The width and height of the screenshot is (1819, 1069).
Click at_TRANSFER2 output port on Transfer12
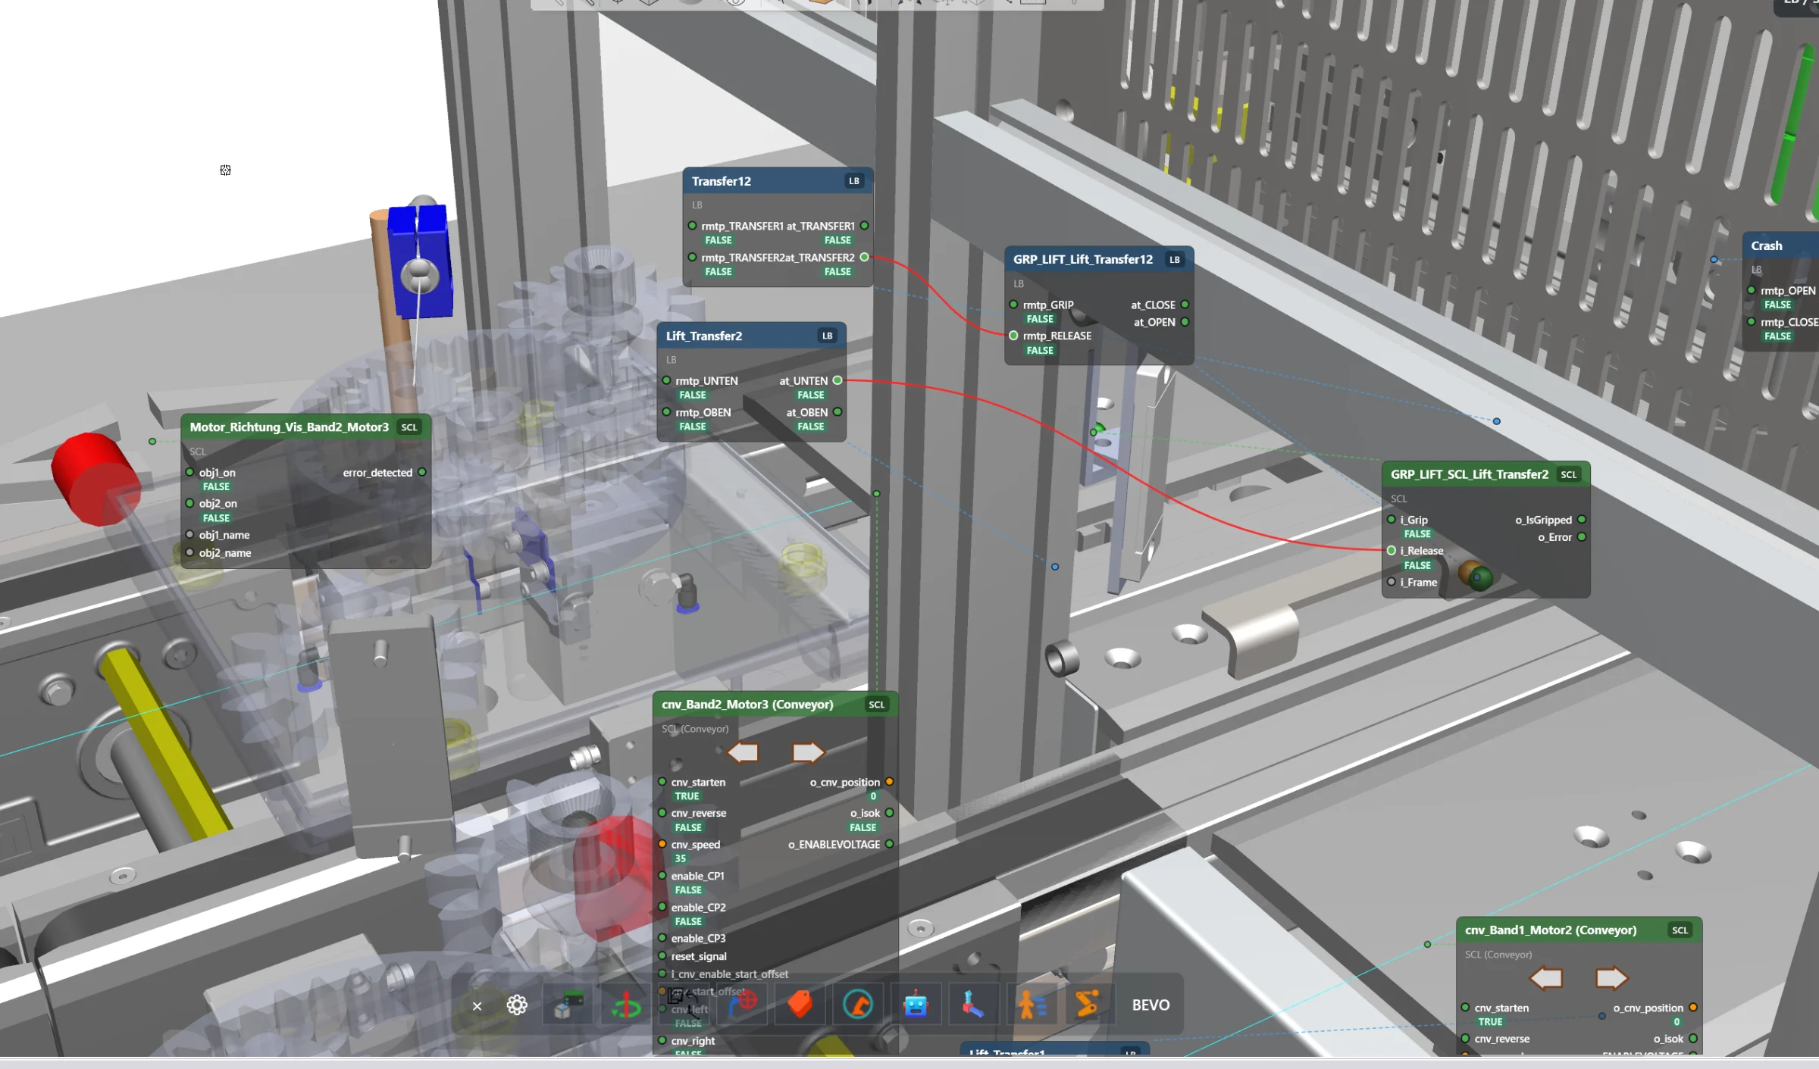tap(864, 258)
